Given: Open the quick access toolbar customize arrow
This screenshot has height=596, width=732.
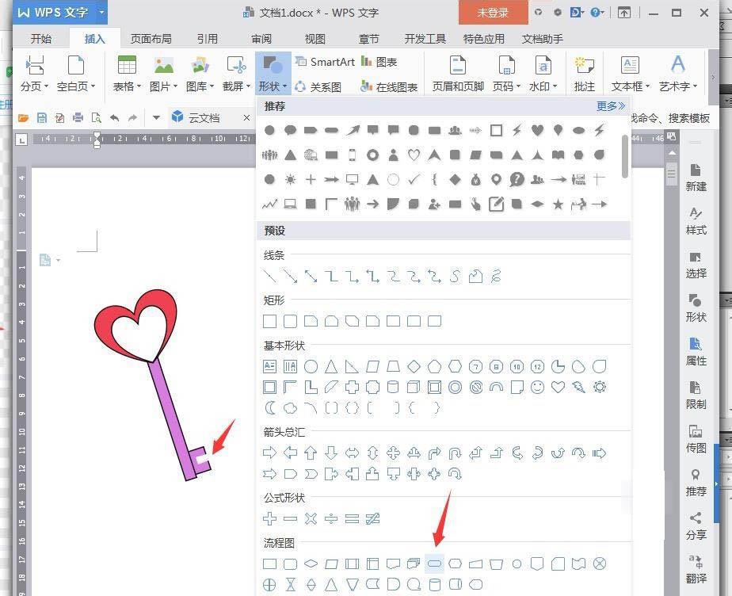Looking at the screenshot, I should coord(156,118).
